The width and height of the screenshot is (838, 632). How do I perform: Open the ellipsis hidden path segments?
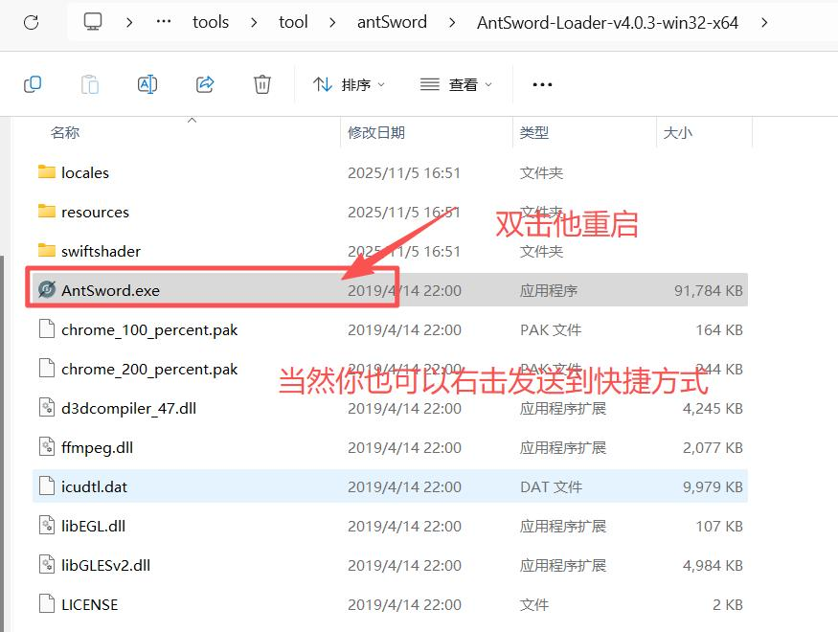click(x=164, y=22)
